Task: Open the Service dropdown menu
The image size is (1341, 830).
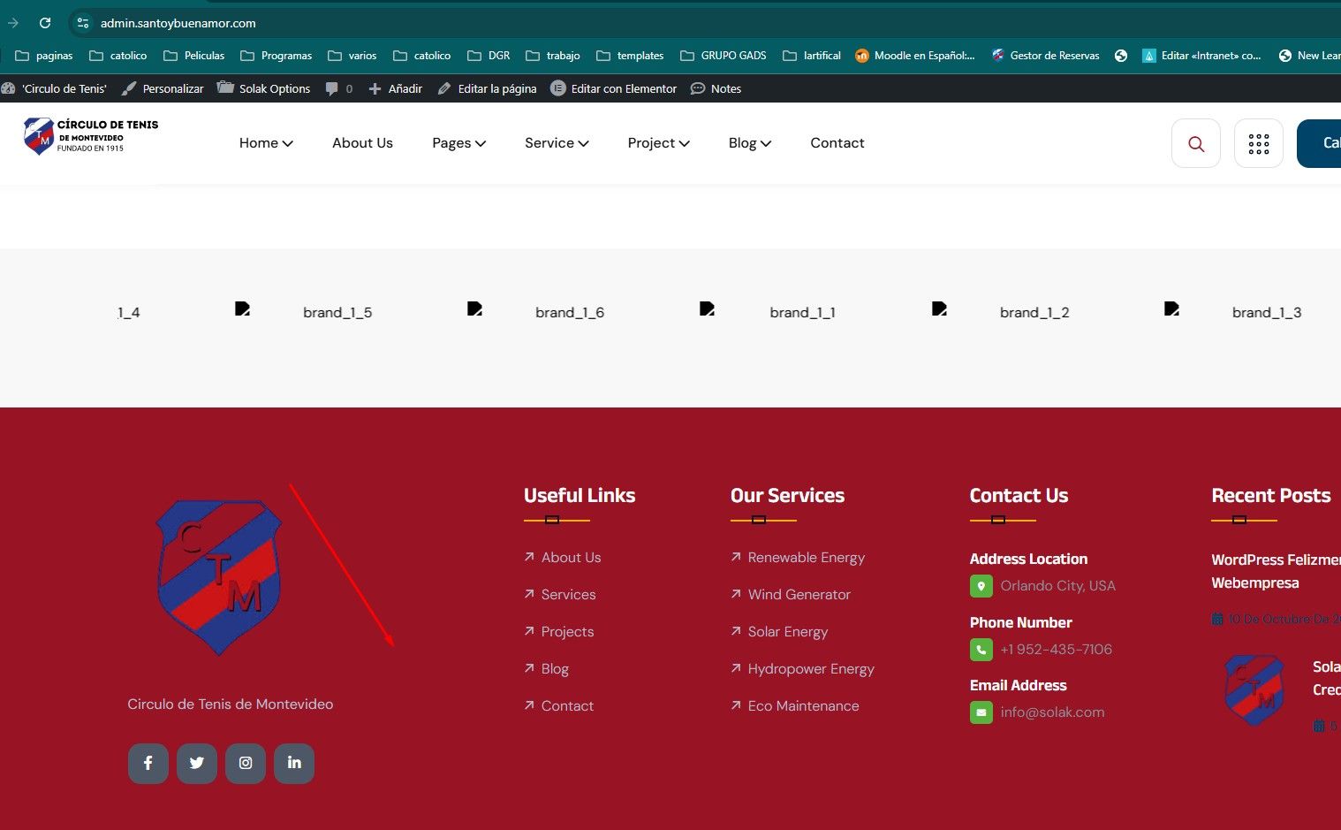Action: (x=556, y=143)
